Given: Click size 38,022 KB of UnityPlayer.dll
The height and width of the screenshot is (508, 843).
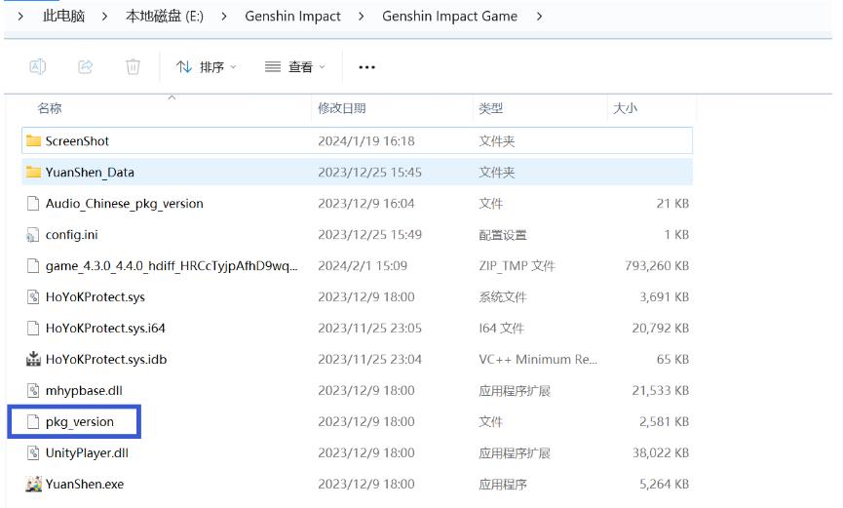Looking at the screenshot, I should click(660, 453).
